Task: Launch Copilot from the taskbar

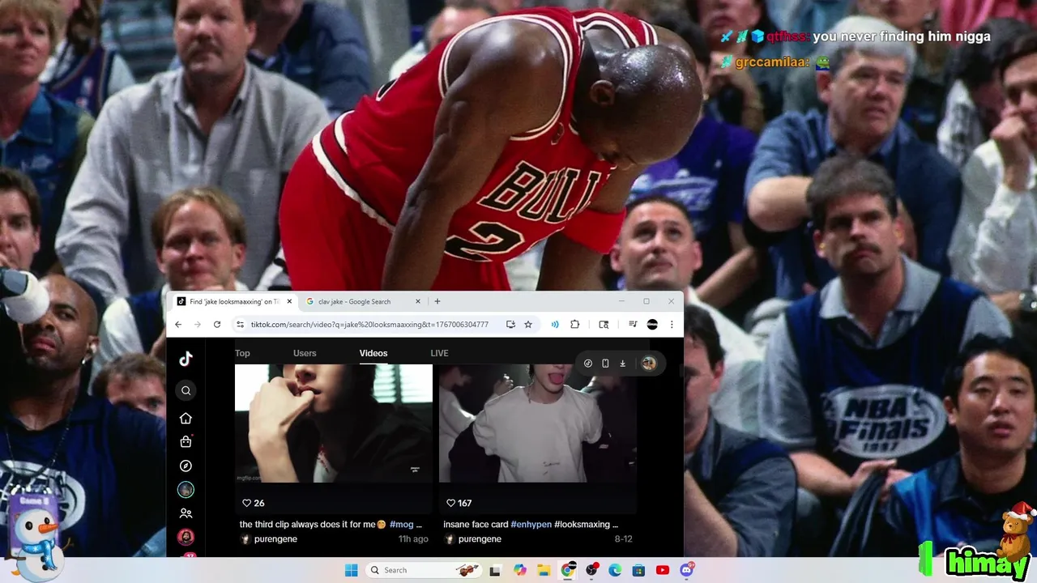Action: click(520, 570)
